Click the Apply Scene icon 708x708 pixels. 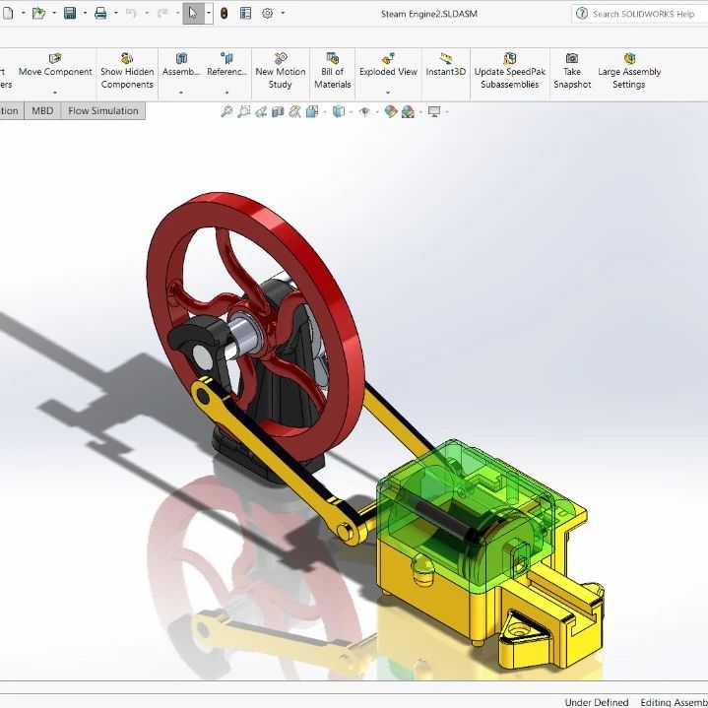click(408, 111)
